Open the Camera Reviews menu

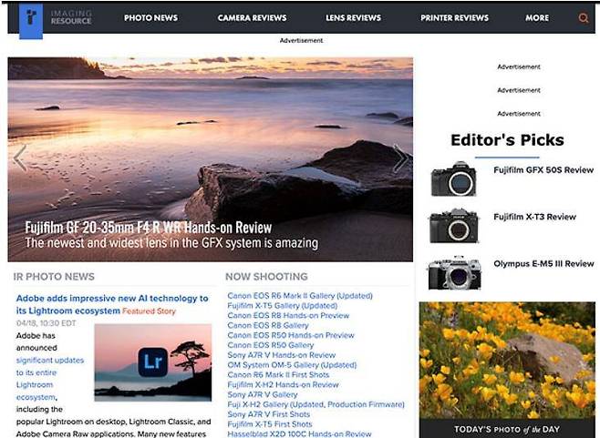tap(252, 18)
